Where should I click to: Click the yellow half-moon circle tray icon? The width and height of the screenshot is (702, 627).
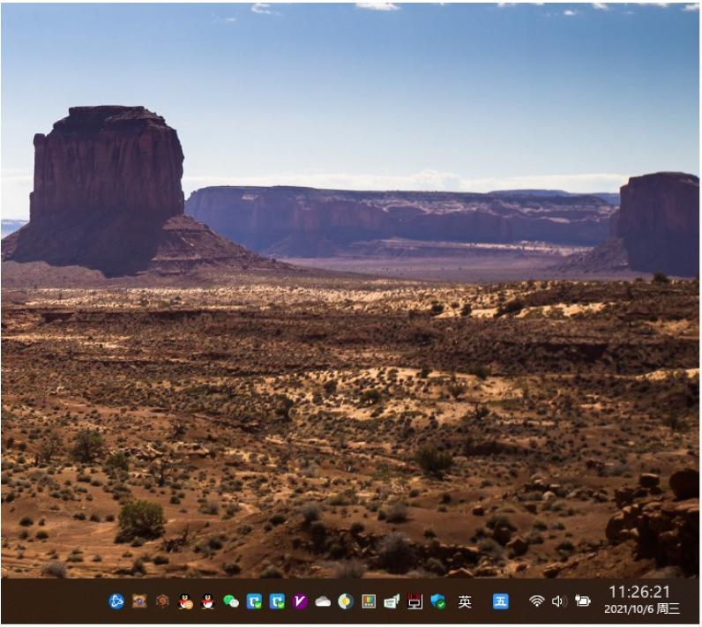(x=346, y=601)
